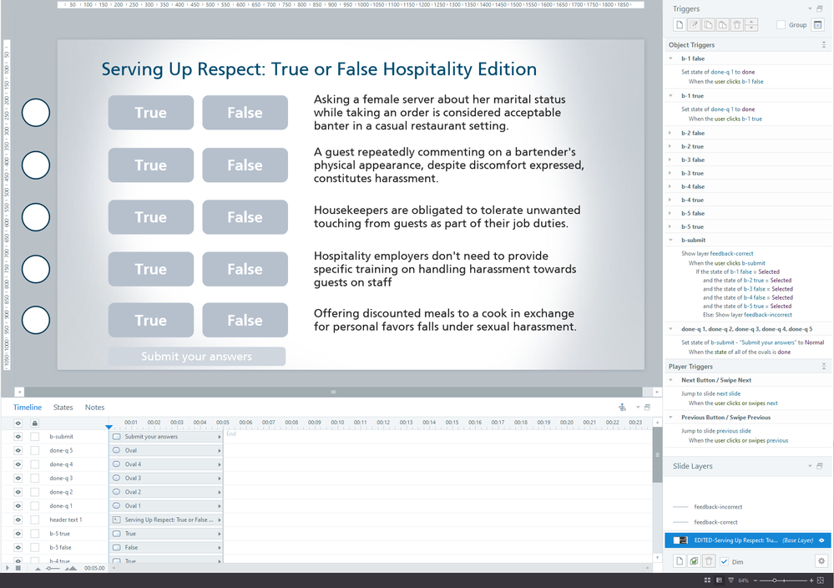Screen dimensions: 834x588
Task: Undock the Slide Layers panel
Action: (820, 465)
